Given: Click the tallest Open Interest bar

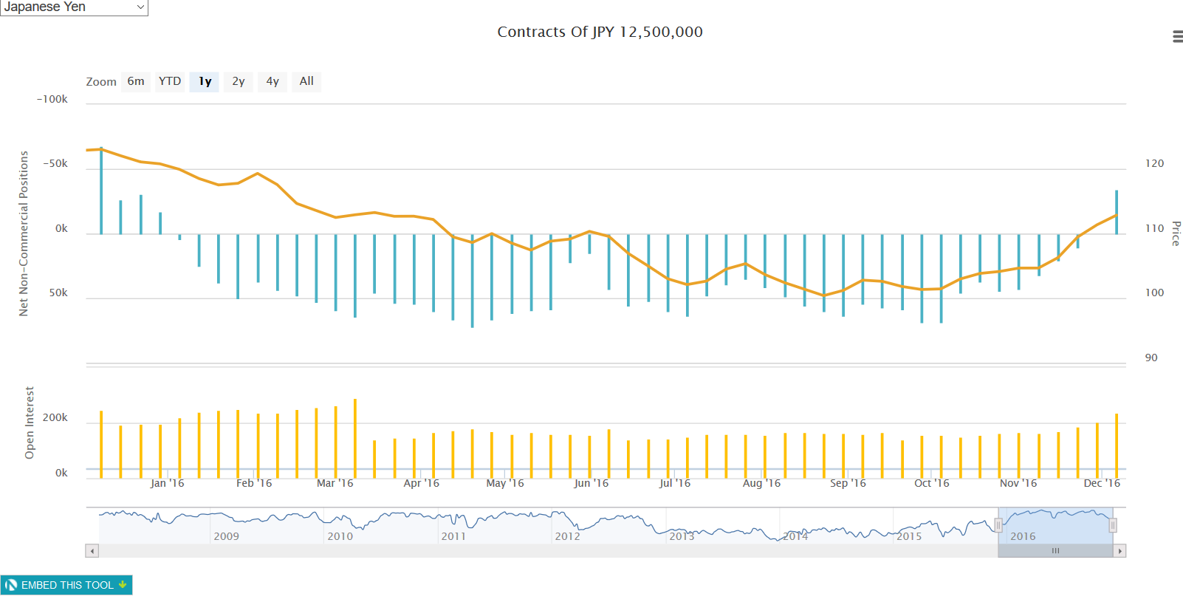Looking at the screenshot, I should (x=355, y=437).
